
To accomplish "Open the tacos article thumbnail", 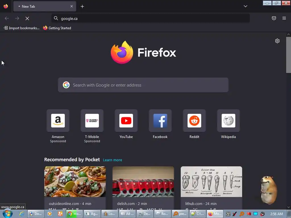I will pos(75,182).
